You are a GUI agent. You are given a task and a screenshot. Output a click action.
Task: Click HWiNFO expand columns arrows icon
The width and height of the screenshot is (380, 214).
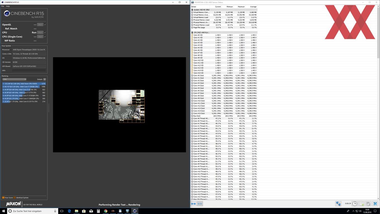click(193, 204)
